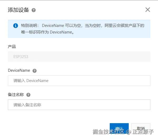Screen dimensions: 158x139
Task: Click the help icon beside 添加设备 title
Action: coord(34,10)
